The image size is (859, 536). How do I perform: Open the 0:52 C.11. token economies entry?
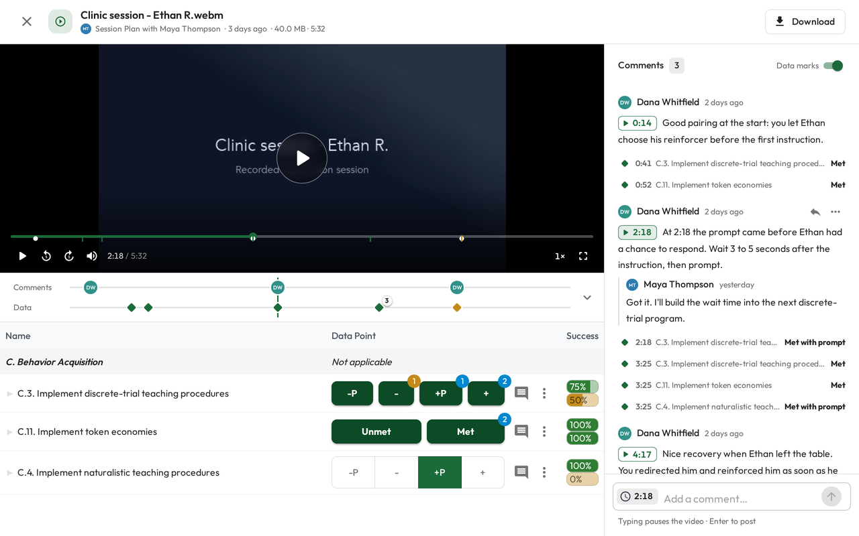731,185
